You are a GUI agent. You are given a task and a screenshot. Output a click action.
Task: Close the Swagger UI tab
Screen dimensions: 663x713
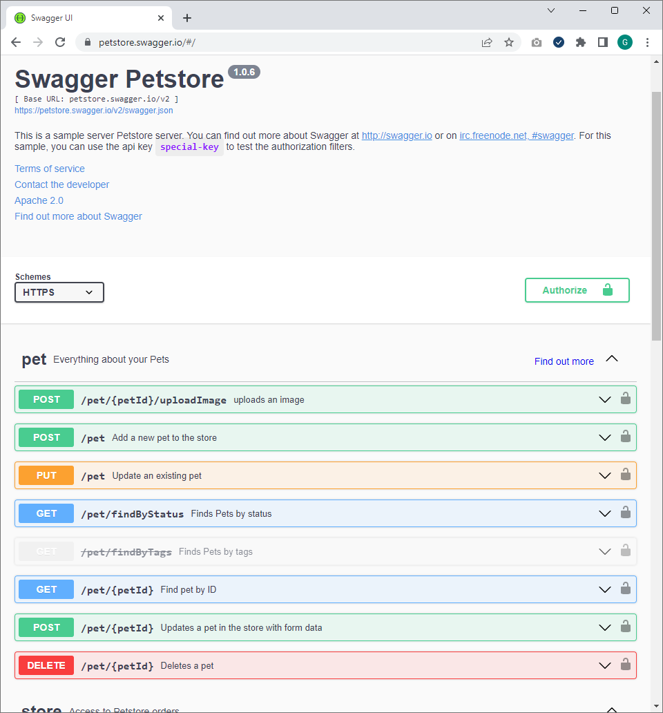(161, 18)
